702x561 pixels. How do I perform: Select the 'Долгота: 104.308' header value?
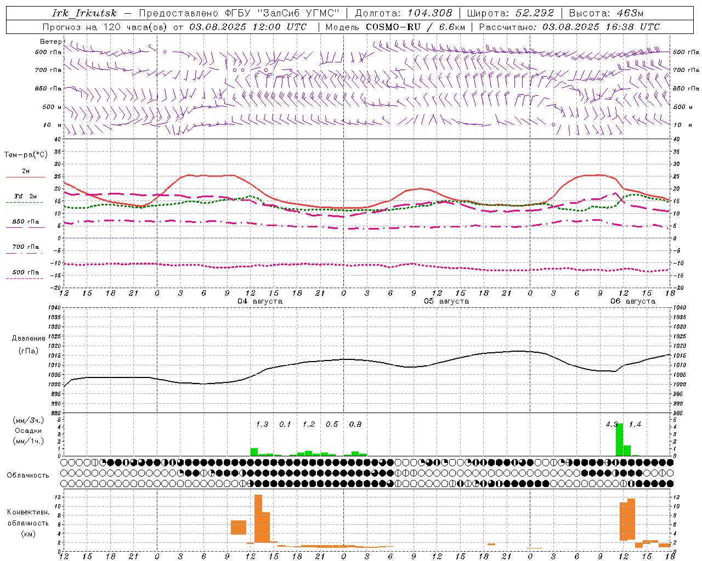click(x=404, y=13)
